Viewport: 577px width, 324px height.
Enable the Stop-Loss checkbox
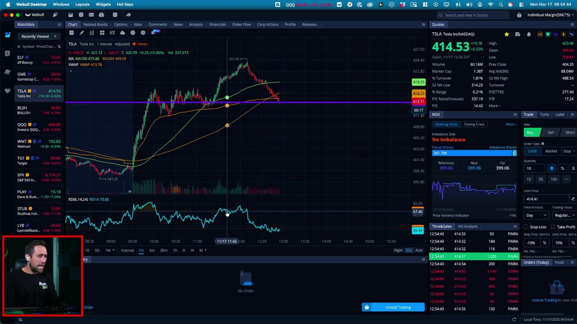pos(526,227)
